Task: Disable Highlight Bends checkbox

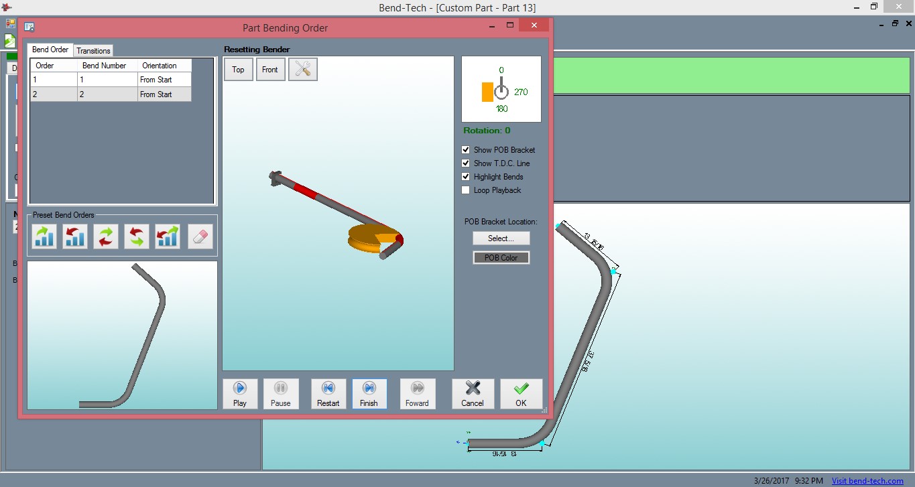Action: 466,177
